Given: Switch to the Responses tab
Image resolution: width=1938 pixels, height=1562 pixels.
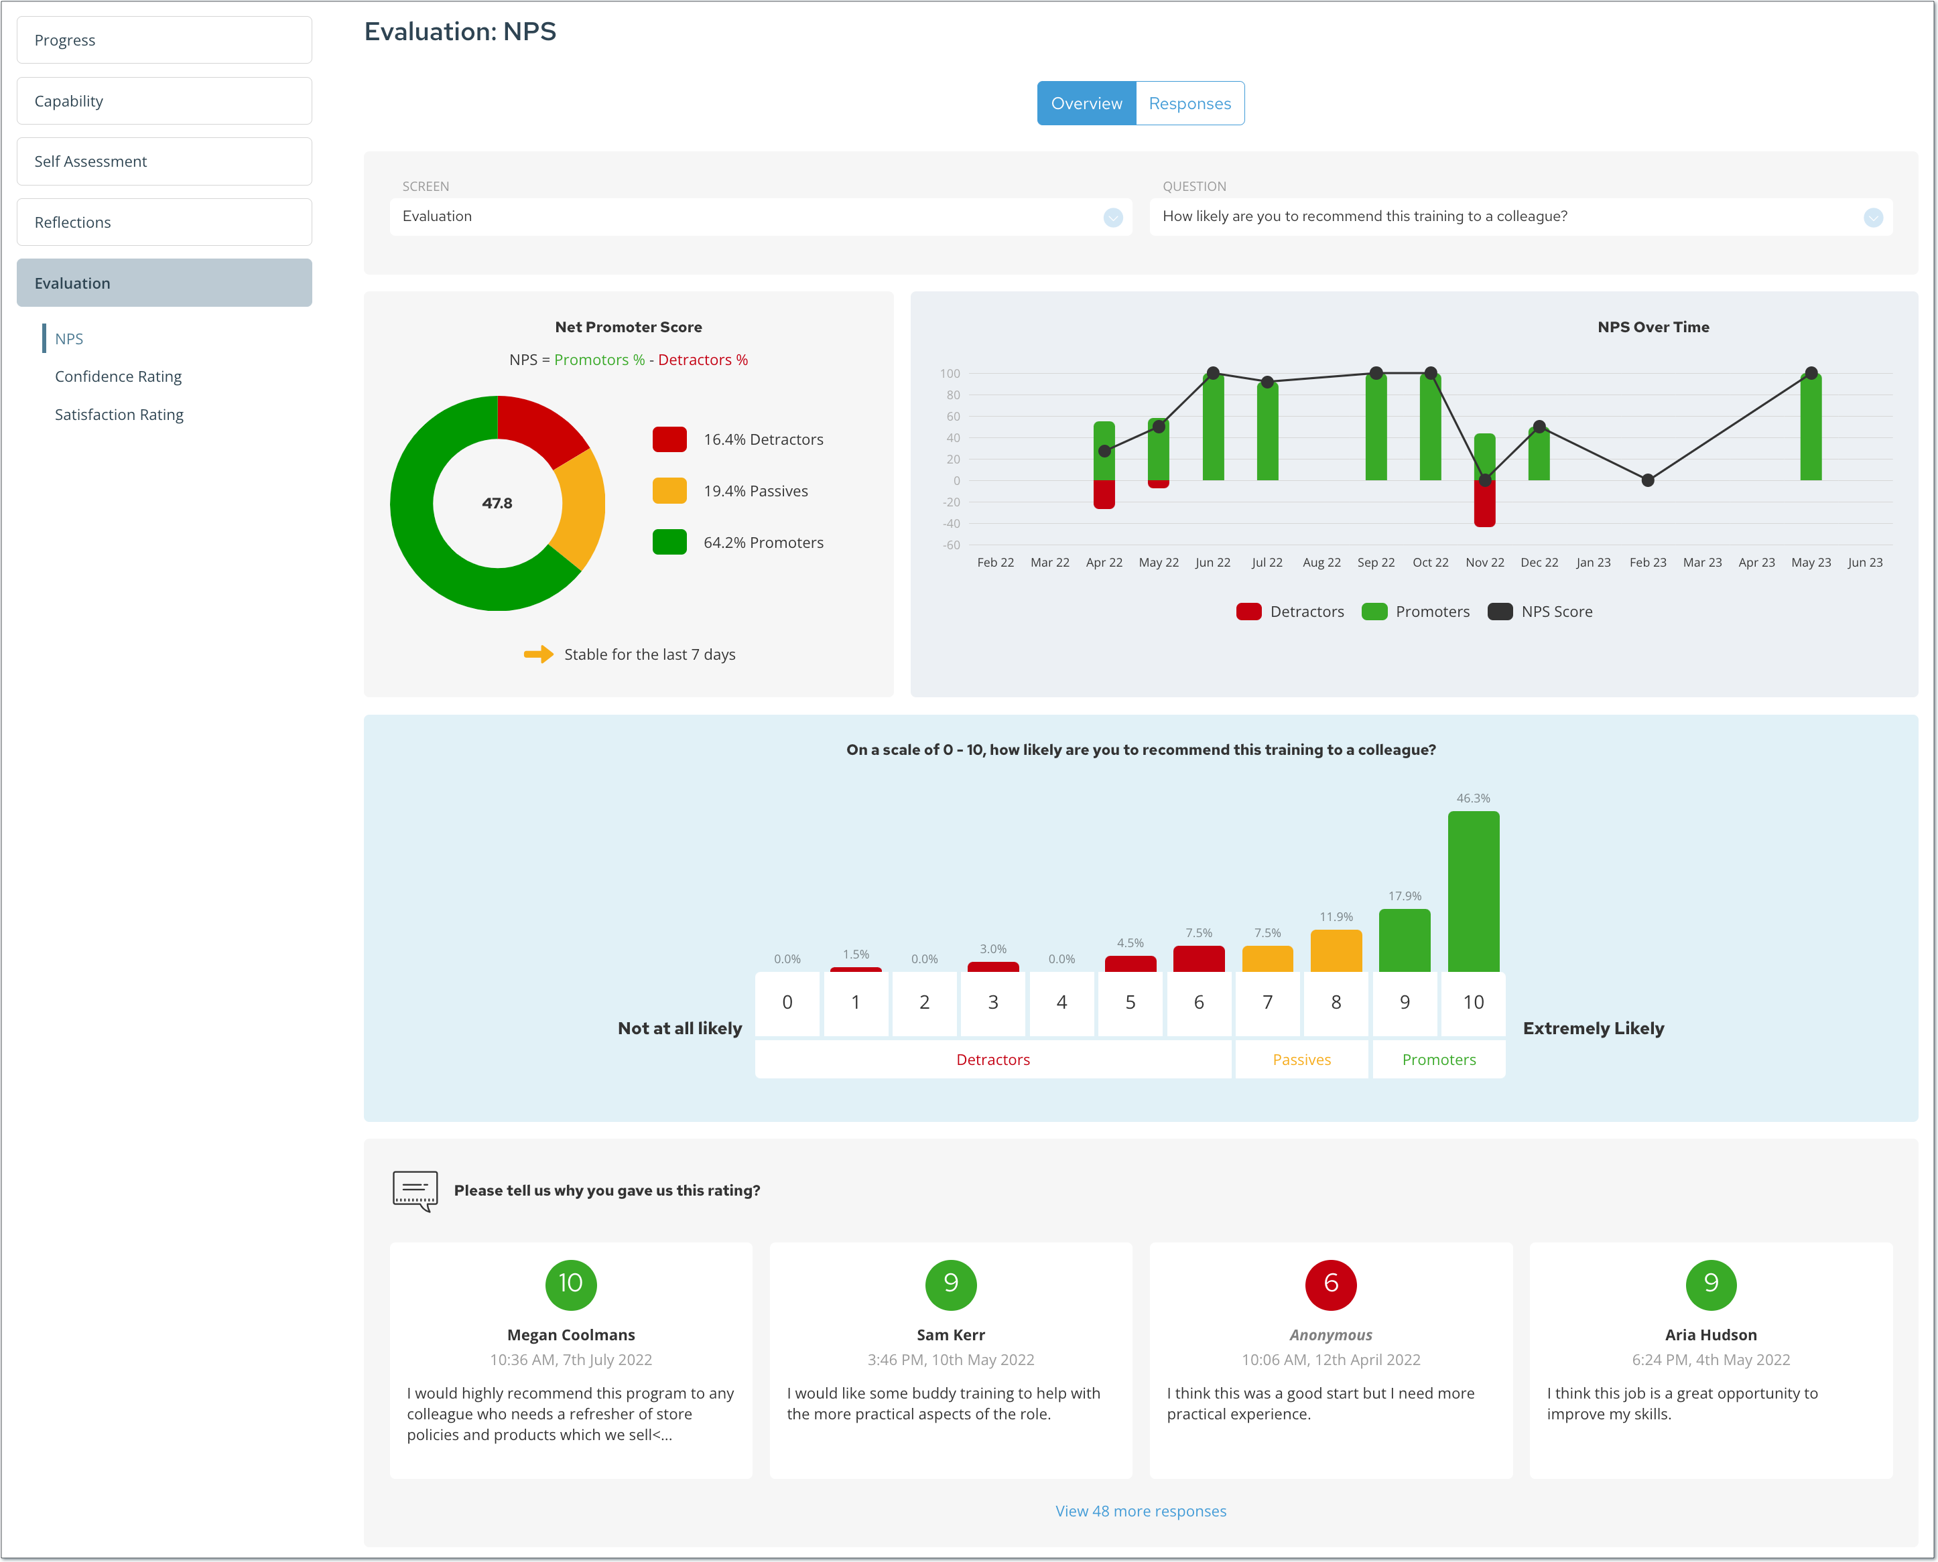Looking at the screenshot, I should pos(1189,103).
